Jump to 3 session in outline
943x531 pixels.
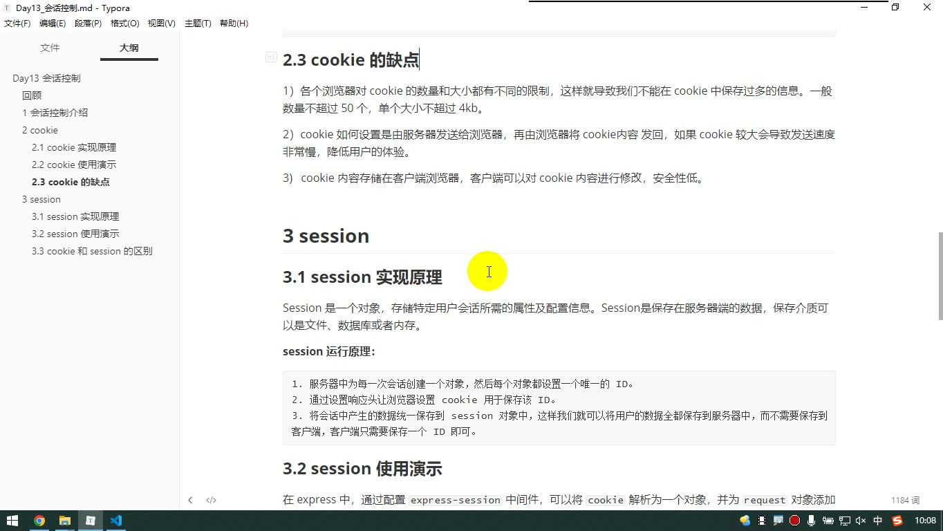pyautogui.click(x=41, y=199)
